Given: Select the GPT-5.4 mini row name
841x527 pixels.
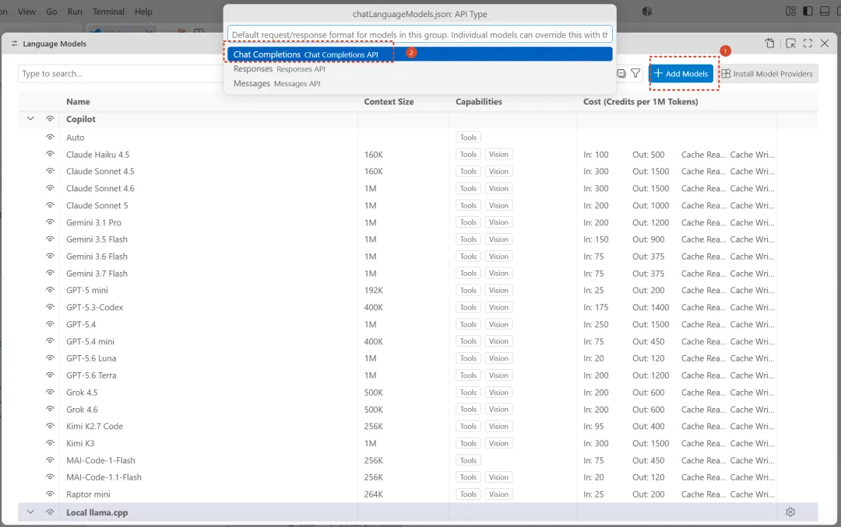Looking at the screenshot, I should tap(90, 341).
